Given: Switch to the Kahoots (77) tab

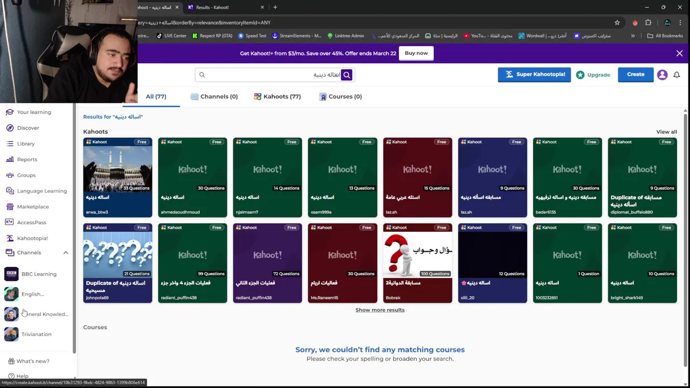Looking at the screenshot, I should 278,96.
